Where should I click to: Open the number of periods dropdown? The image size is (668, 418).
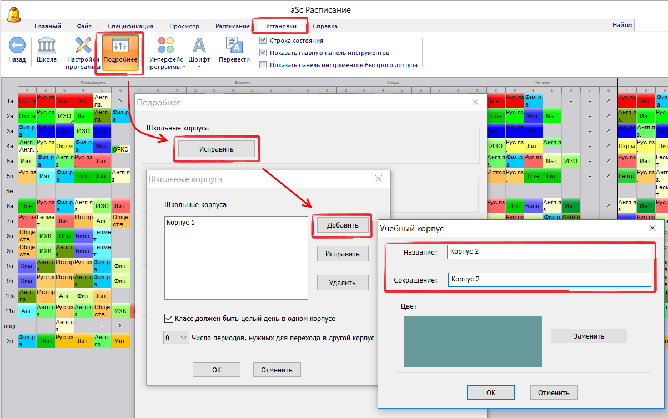point(176,338)
